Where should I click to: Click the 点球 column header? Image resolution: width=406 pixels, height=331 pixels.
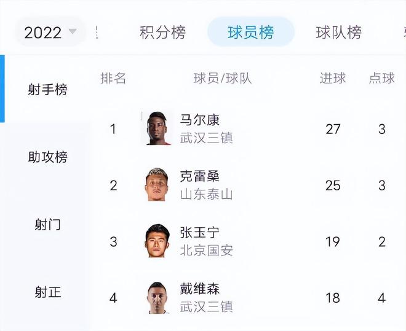[x=381, y=78]
